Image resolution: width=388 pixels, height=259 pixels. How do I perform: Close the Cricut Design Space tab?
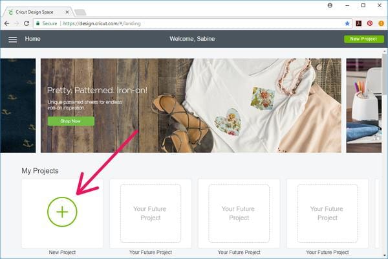pyautogui.click(x=67, y=12)
